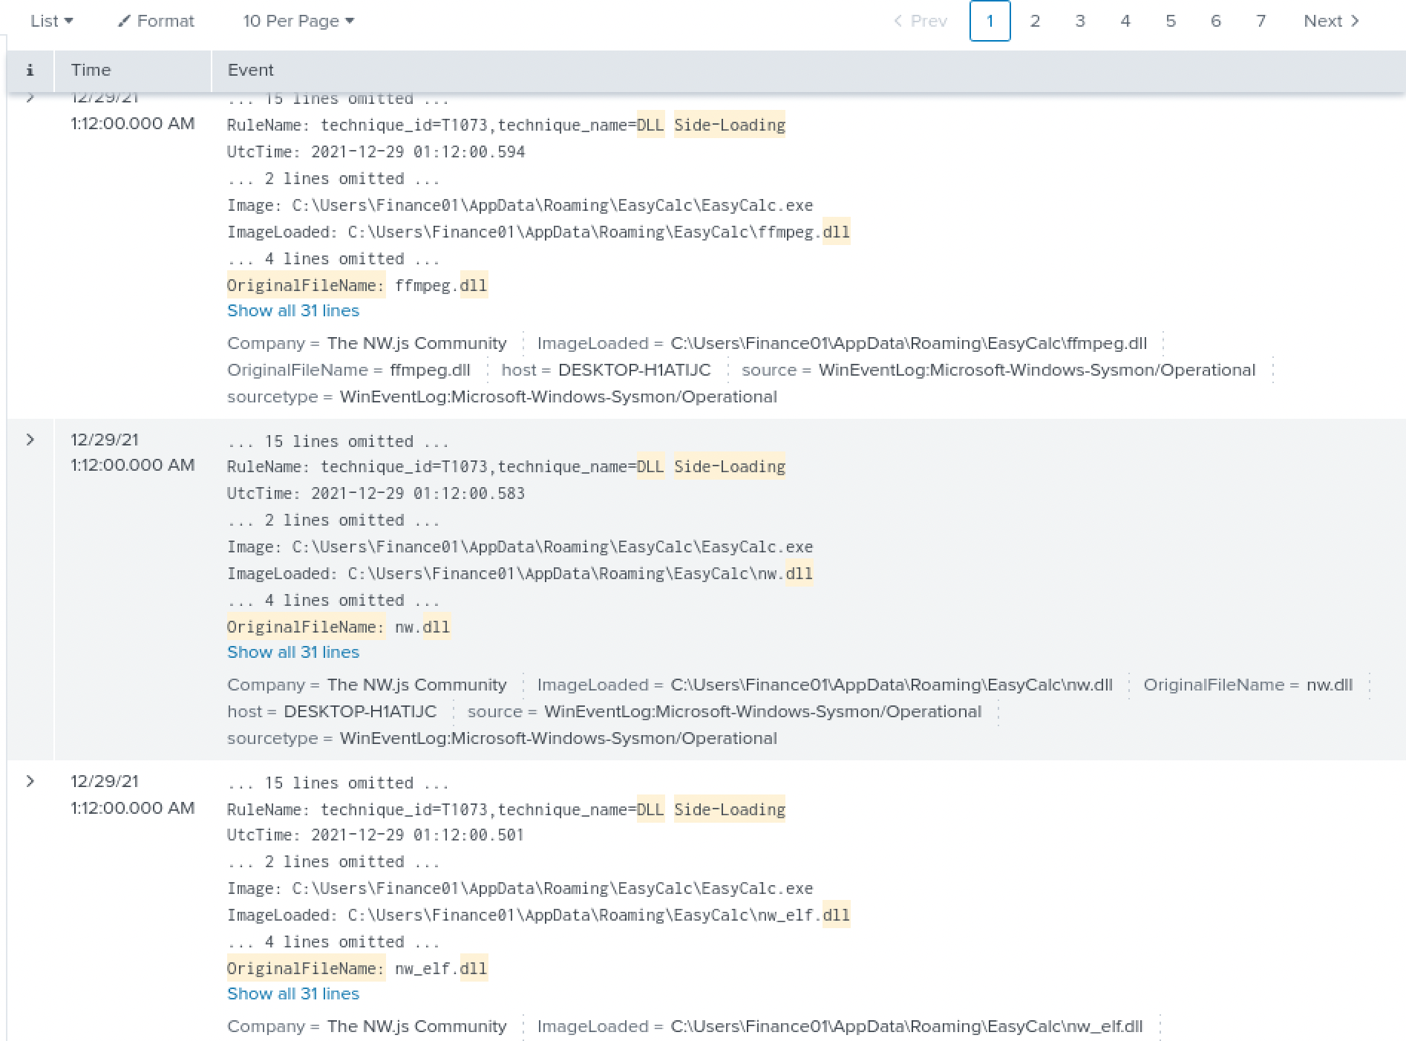The image size is (1406, 1041).
Task: Click timestamp of the nw_elf.dll event
Action: [x=132, y=794]
